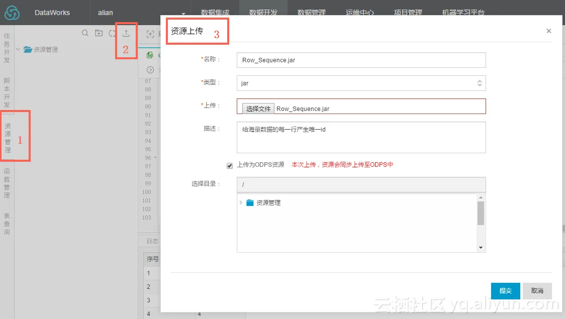
Task: Click the DataWorks title text
Action: (52, 13)
